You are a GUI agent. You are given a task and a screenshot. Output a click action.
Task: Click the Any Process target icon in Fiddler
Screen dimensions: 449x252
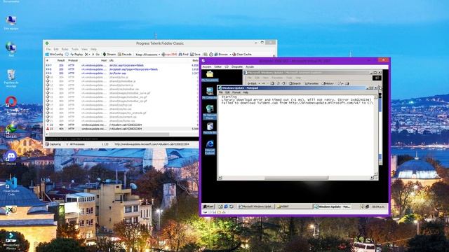(163, 55)
